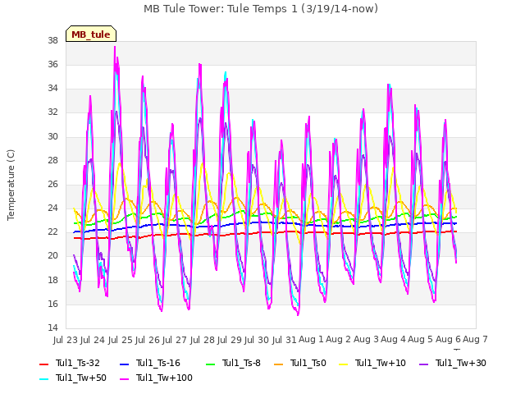Click the 14 y-axis tick label
Viewport: 525px width, 394px height.
[52, 328]
